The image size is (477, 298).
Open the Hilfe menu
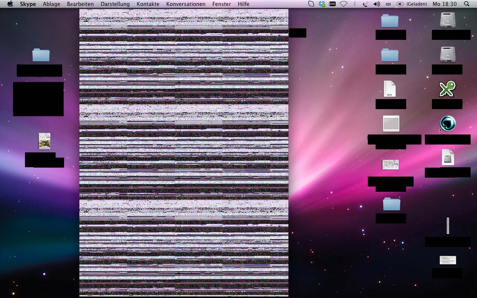(244, 4)
